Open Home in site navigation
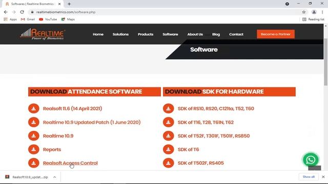The height and width of the screenshot is (184, 328). [x=98, y=34]
